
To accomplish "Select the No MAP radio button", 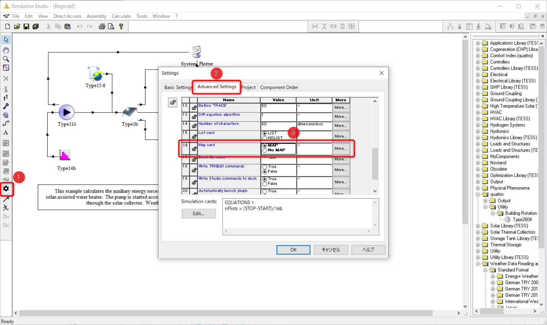I will point(265,150).
